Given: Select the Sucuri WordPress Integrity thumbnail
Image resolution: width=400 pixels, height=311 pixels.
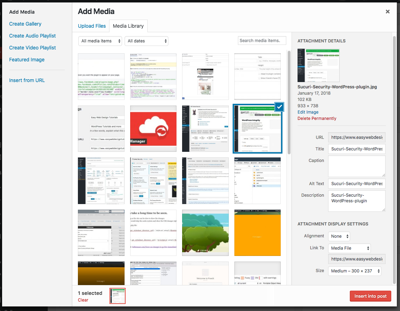Looking at the screenshot, I should pyautogui.click(x=258, y=129).
